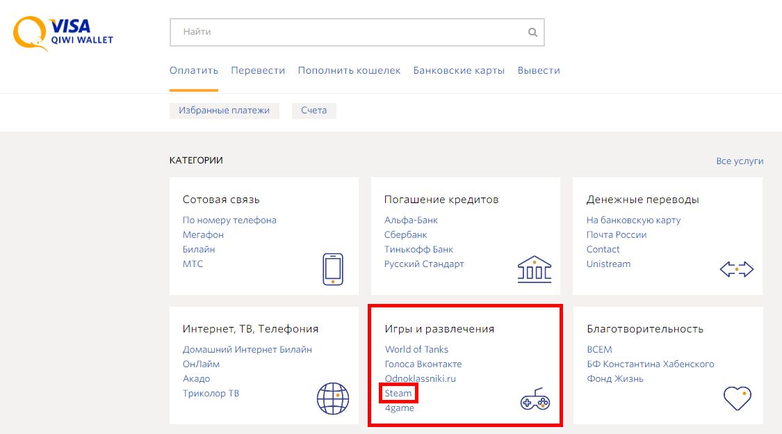Image resolution: width=782 pixels, height=434 pixels.
Task: Click the gamepad icon in Игры и развлечения
Action: point(535,399)
